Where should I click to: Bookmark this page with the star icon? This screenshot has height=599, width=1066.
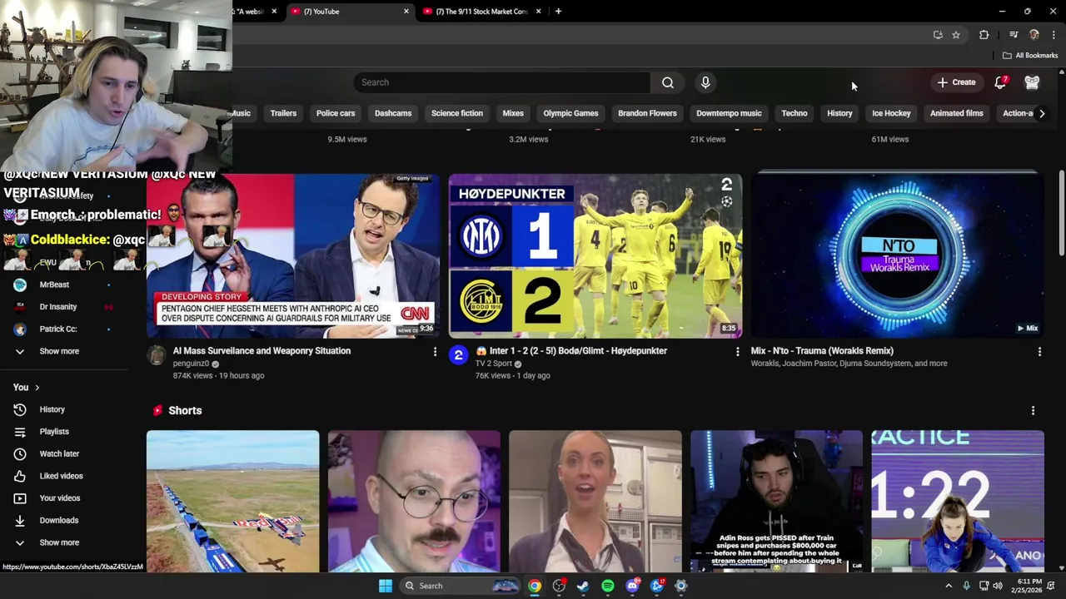pyautogui.click(x=956, y=35)
